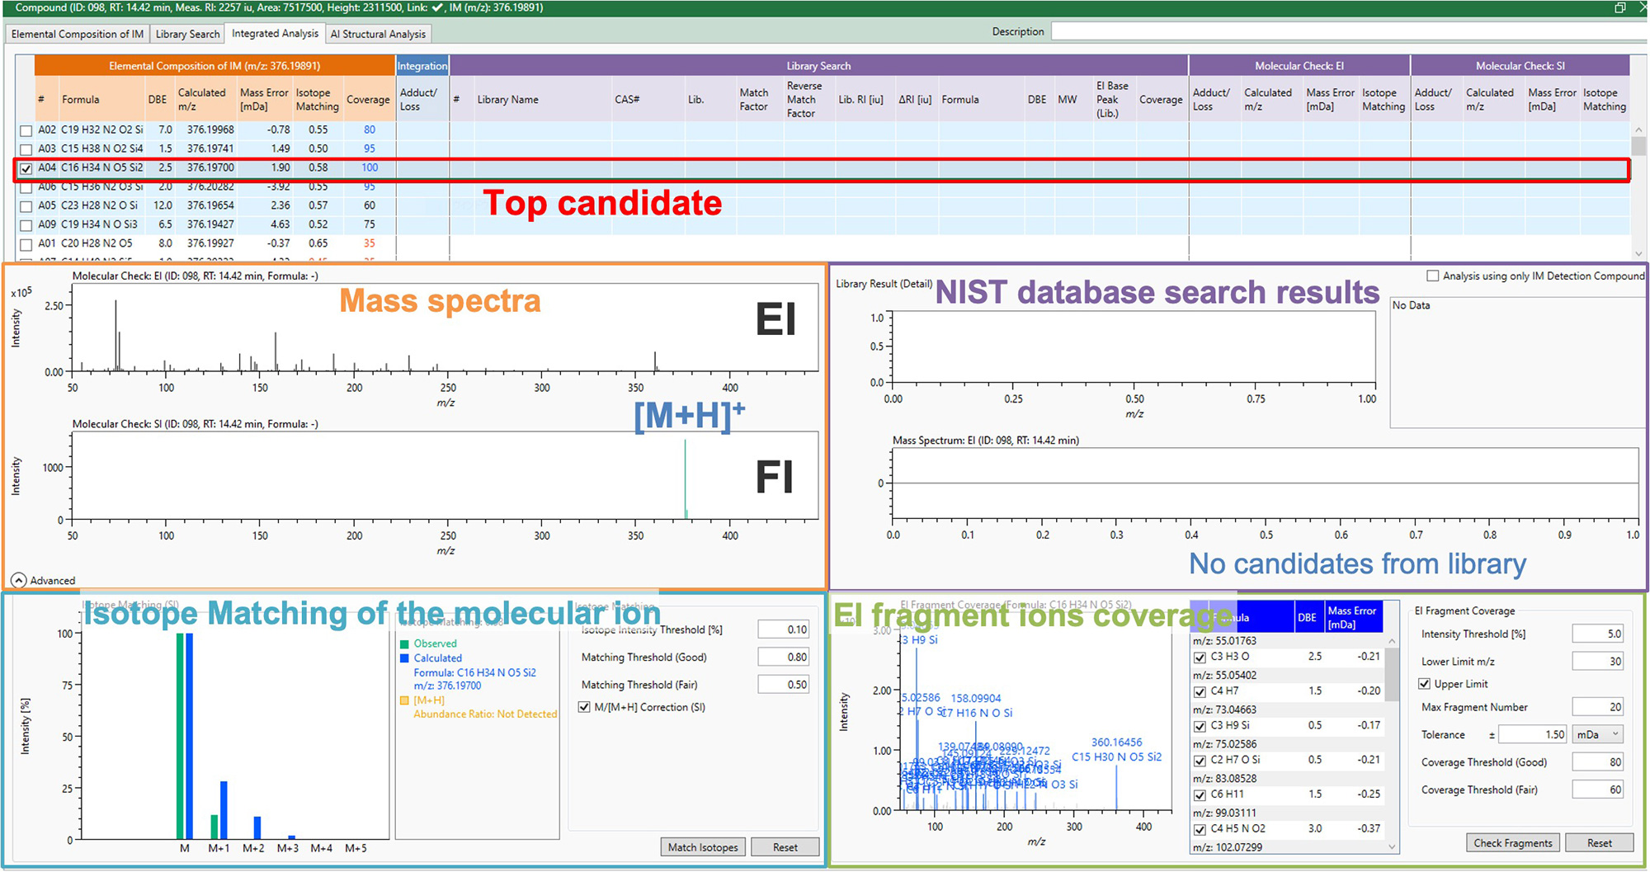Image resolution: width=1650 pixels, height=872 pixels.
Task: Check the box for row A09 C19 H34 N O Si3
Action: pos(26,225)
